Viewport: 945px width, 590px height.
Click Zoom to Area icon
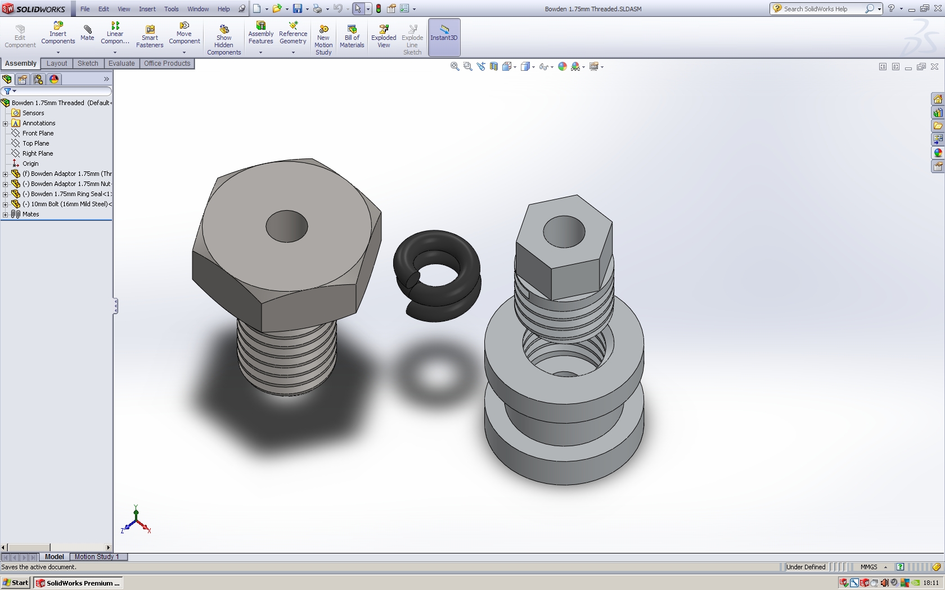click(x=468, y=66)
